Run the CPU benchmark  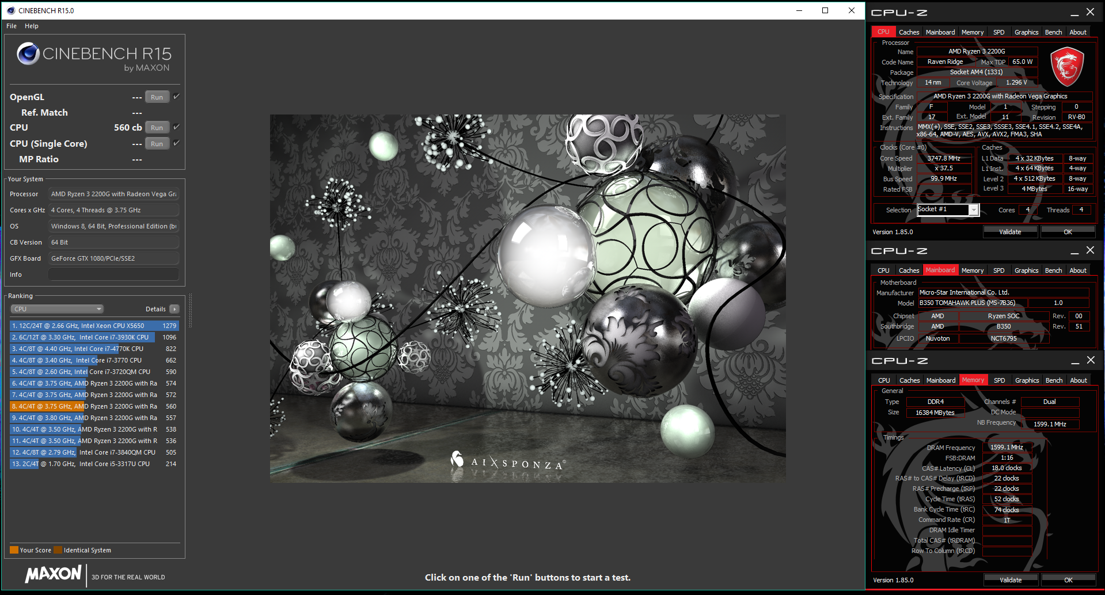[x=157, y=127]
